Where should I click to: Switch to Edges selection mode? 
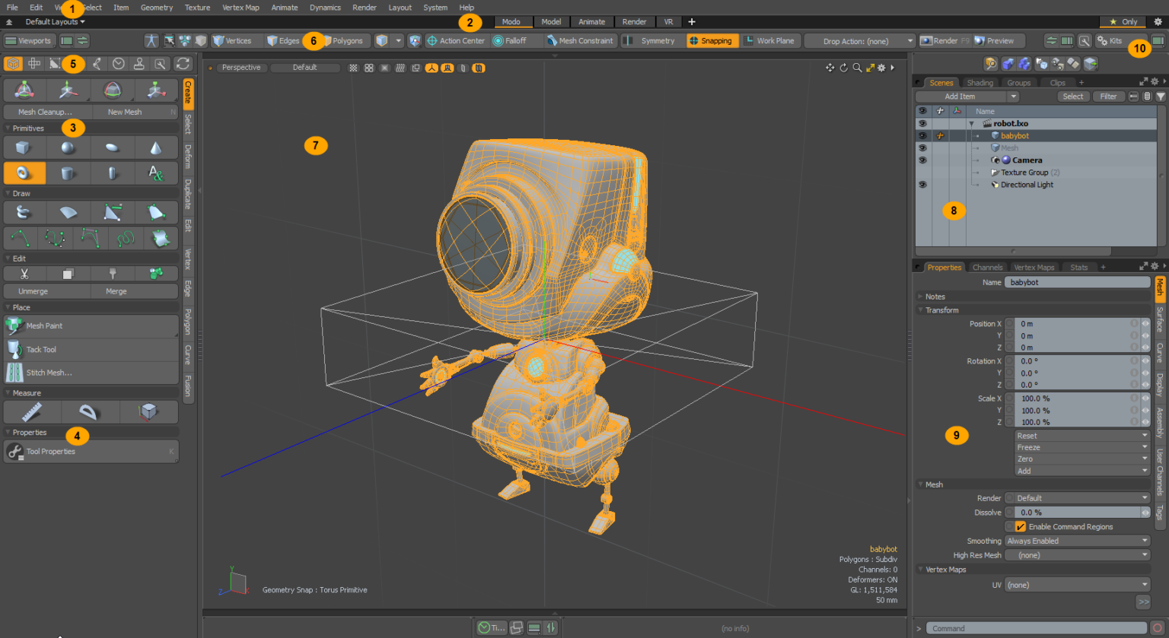point(286,40)
